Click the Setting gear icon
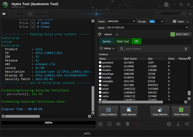 101,48
